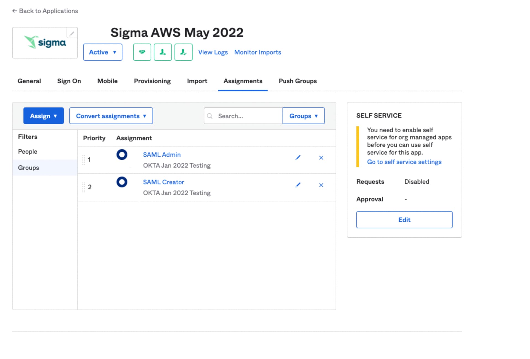Remove the SAML Admin assignment
530x359 pixels.
(321, 158)
